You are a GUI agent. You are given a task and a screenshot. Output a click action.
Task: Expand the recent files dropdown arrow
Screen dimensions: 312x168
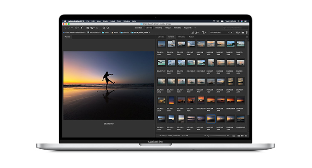[78, 28]
